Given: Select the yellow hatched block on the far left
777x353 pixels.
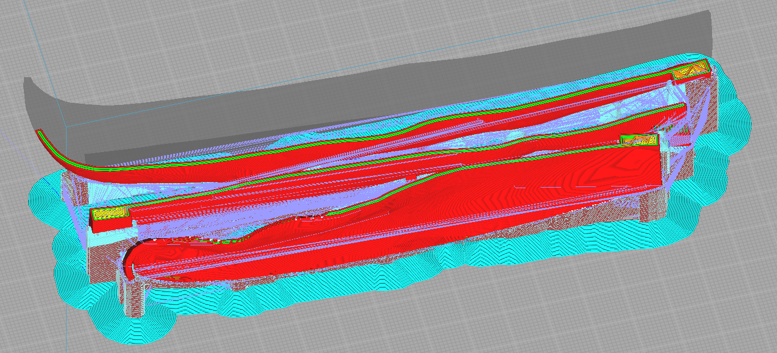Looking at the screenshot, I should coord(109,213).
